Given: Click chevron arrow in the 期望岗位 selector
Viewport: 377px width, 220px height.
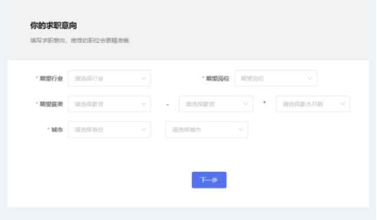Looking at the screenshot, I should pos(310,79).
